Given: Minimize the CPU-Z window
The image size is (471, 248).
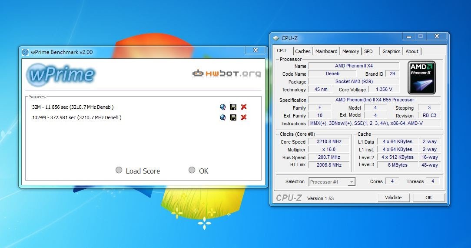Looking at the screenshot, I should 408,37.
